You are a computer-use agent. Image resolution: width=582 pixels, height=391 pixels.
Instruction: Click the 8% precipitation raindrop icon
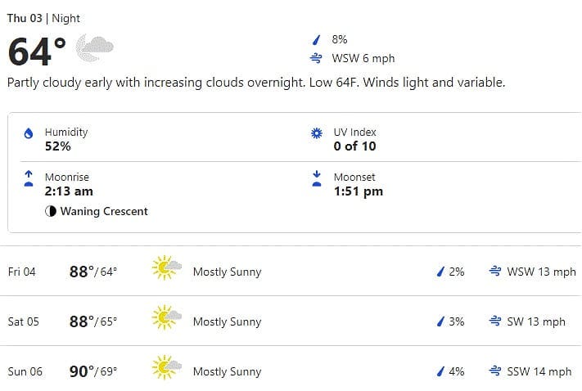pos(316,39)
